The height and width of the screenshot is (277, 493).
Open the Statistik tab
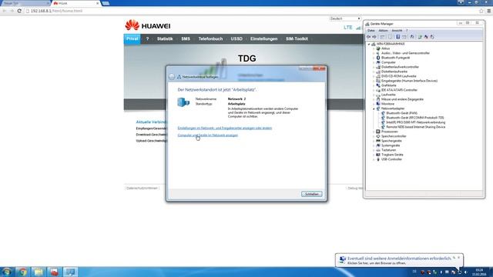pyautogui.click(x=165, y=38)
